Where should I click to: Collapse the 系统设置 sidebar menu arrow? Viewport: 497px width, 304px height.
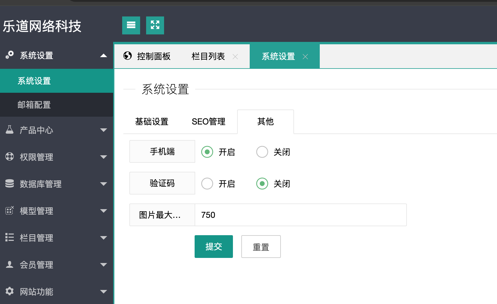104,55
